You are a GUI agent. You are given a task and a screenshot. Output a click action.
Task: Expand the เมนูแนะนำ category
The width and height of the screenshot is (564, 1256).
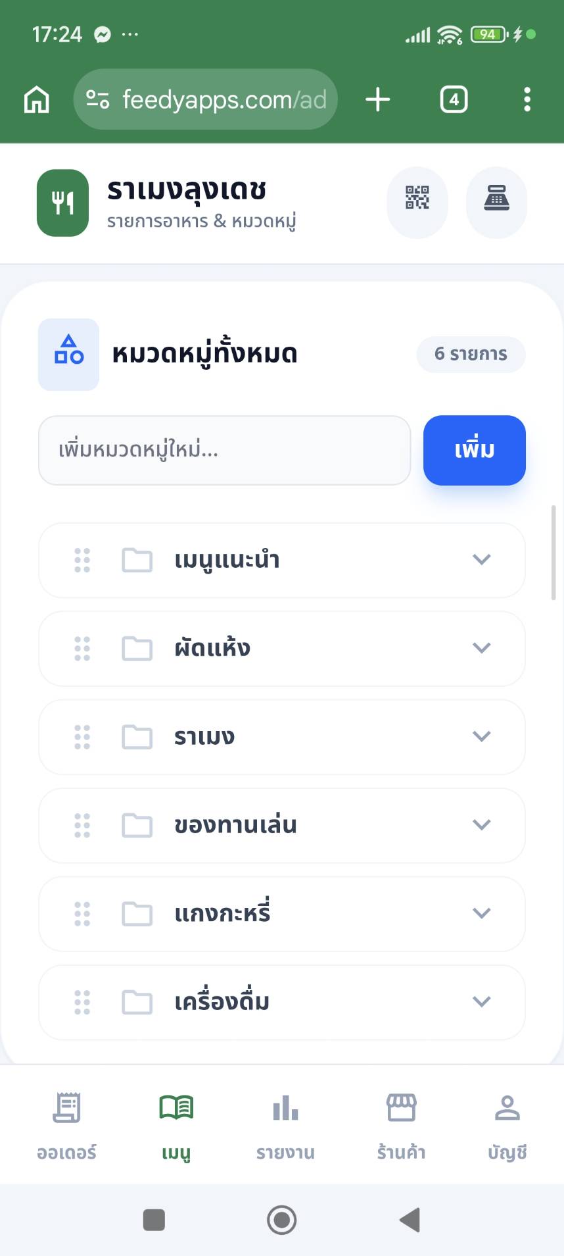click(x=481, y=560)
